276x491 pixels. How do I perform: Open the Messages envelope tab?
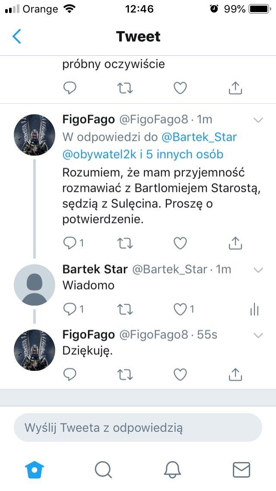pyautogui.click(x=241, y=470)
